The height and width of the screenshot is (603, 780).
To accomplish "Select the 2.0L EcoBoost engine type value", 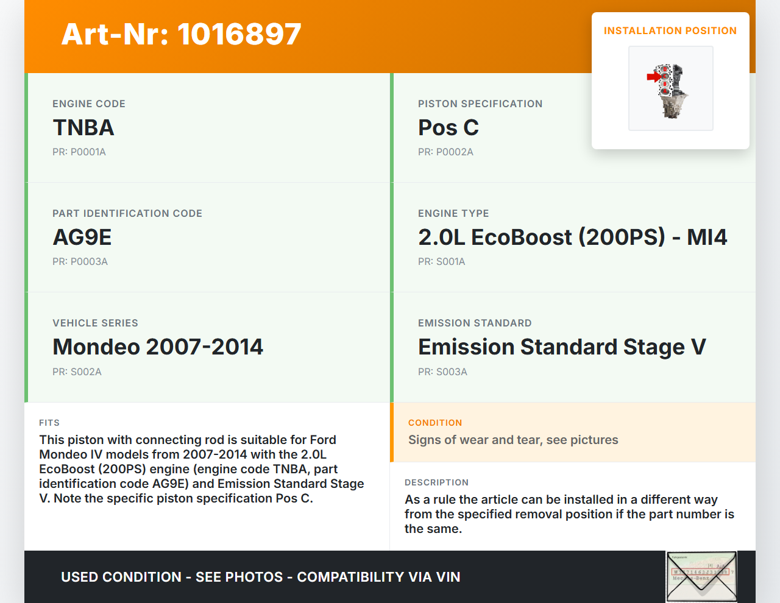I will click(572, 238).
